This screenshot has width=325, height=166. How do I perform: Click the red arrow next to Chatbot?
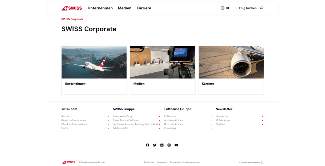coord(262,124)
